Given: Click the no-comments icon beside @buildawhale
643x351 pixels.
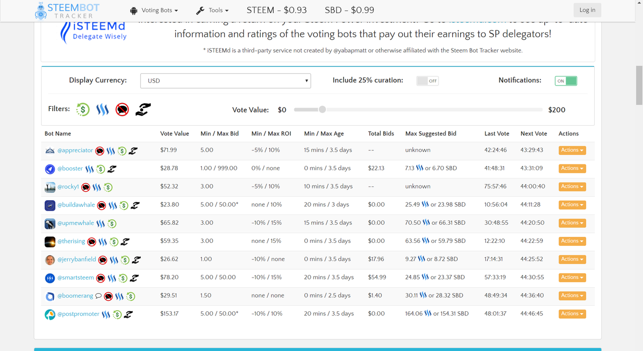Looking at the screenshot, I should [x=101, y=205].
